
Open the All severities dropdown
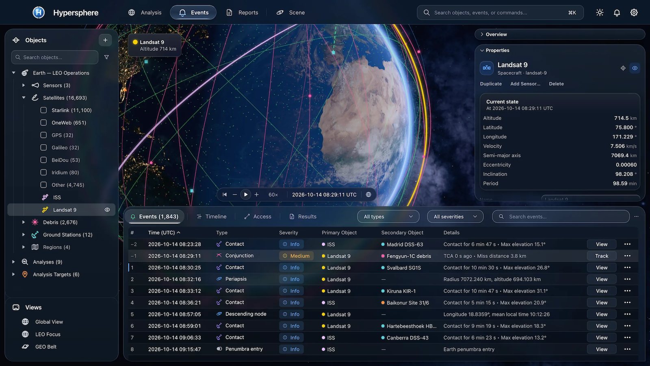[x=455, y=217]
